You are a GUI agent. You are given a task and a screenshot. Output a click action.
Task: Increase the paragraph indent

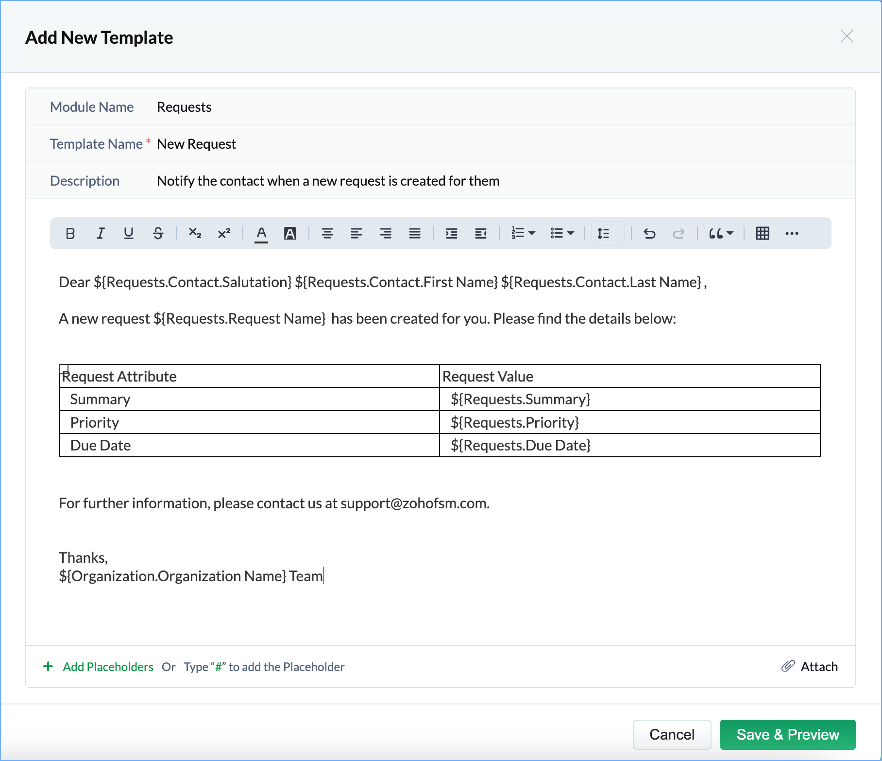452,234
